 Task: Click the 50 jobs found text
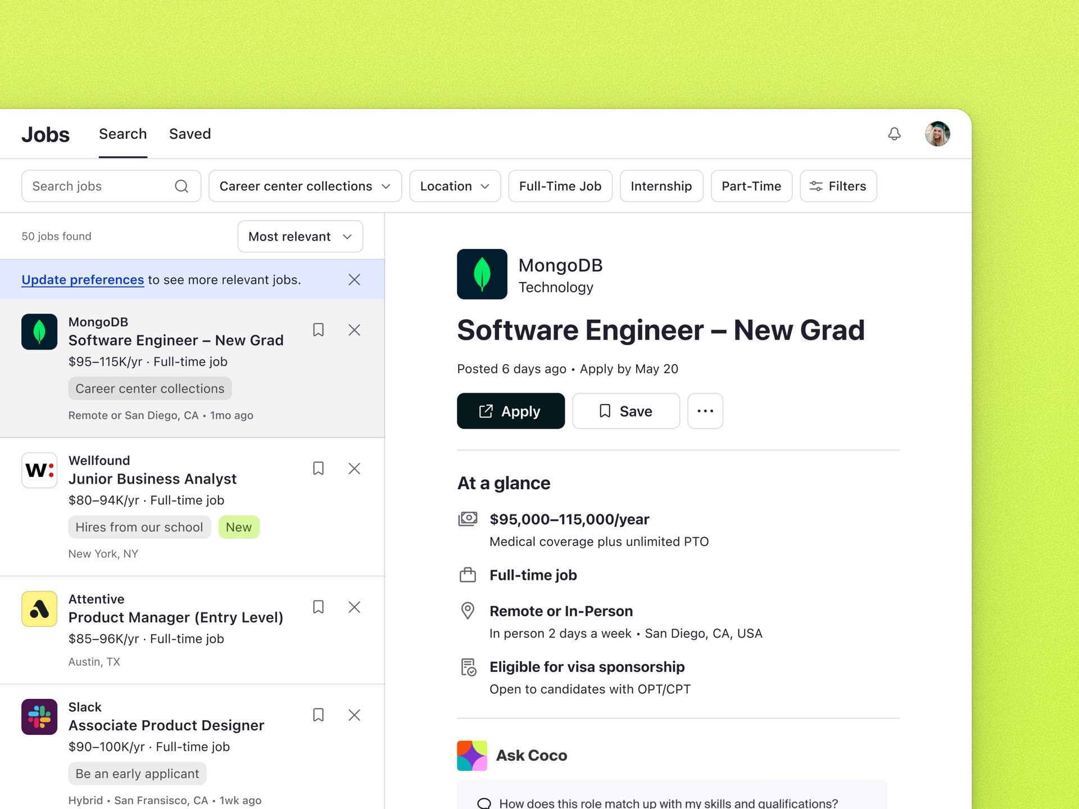pos(56,237)
